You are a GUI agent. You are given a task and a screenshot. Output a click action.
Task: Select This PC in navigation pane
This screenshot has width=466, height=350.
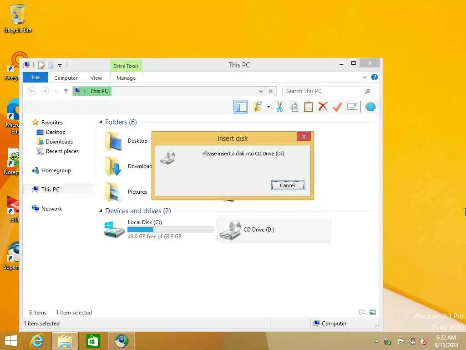(x=59, y=189)
